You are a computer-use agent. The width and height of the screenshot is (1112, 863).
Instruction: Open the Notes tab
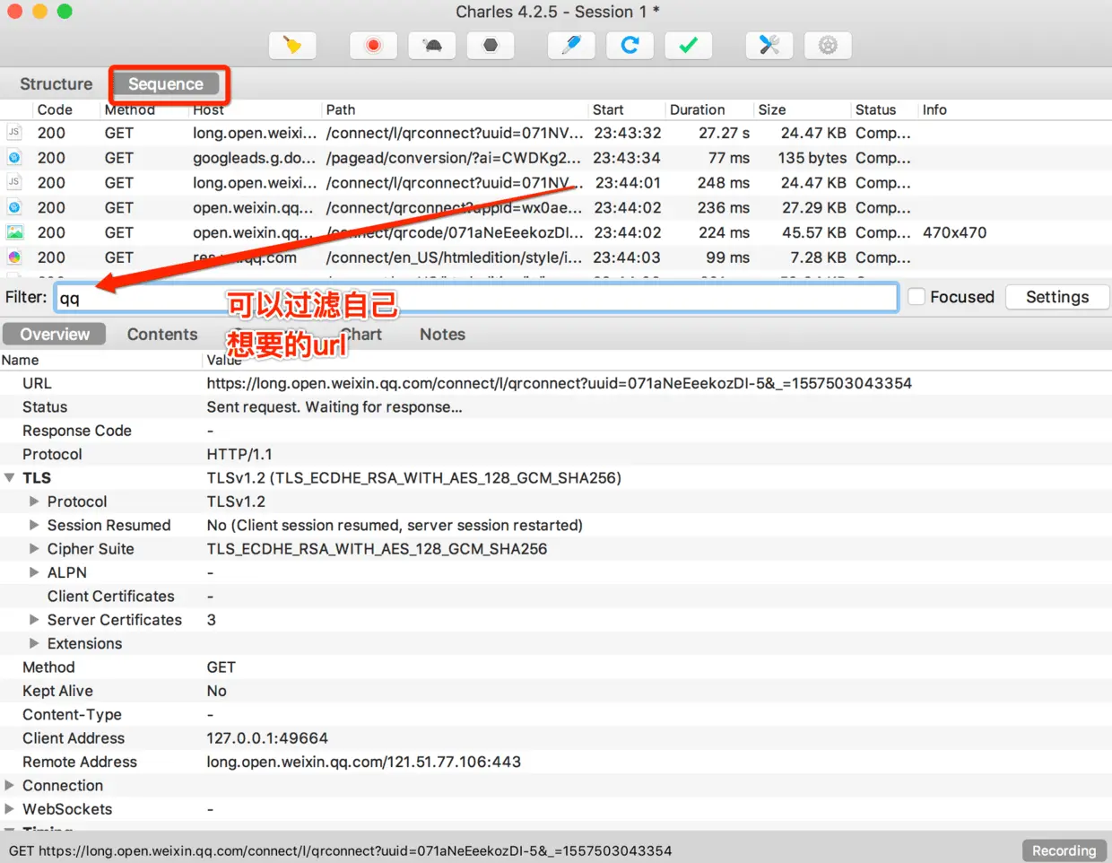point(442,334)
